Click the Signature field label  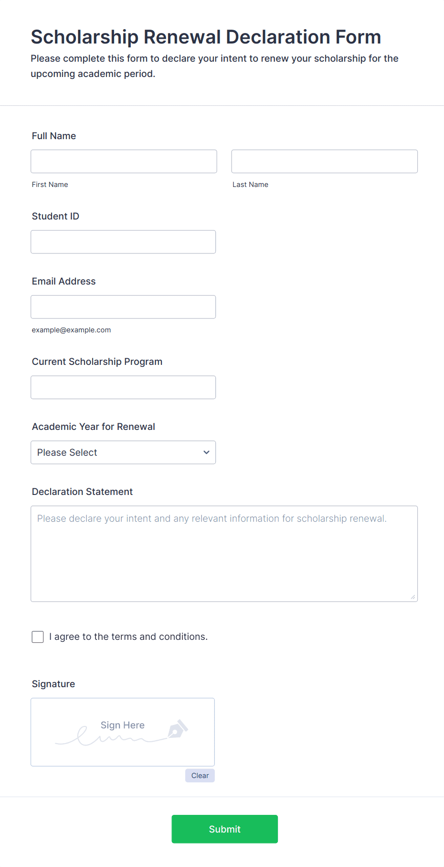53,684
